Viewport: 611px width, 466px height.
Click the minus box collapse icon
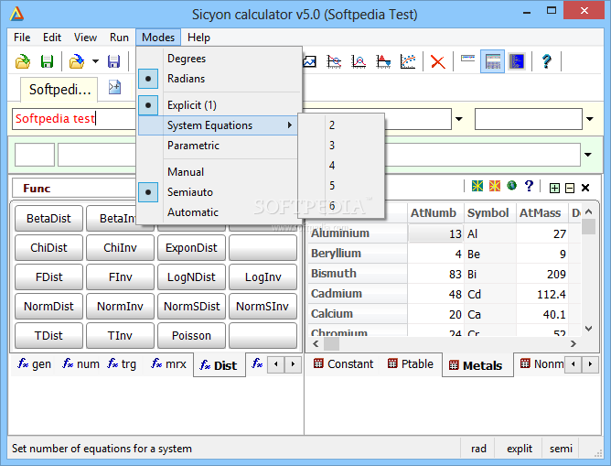(570, 189)
